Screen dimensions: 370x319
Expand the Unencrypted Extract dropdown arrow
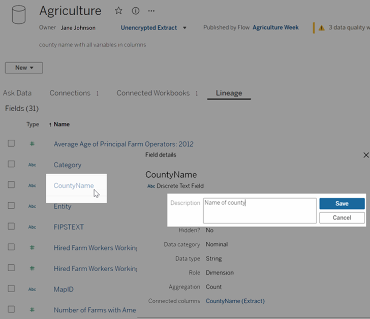coord(184,28)
